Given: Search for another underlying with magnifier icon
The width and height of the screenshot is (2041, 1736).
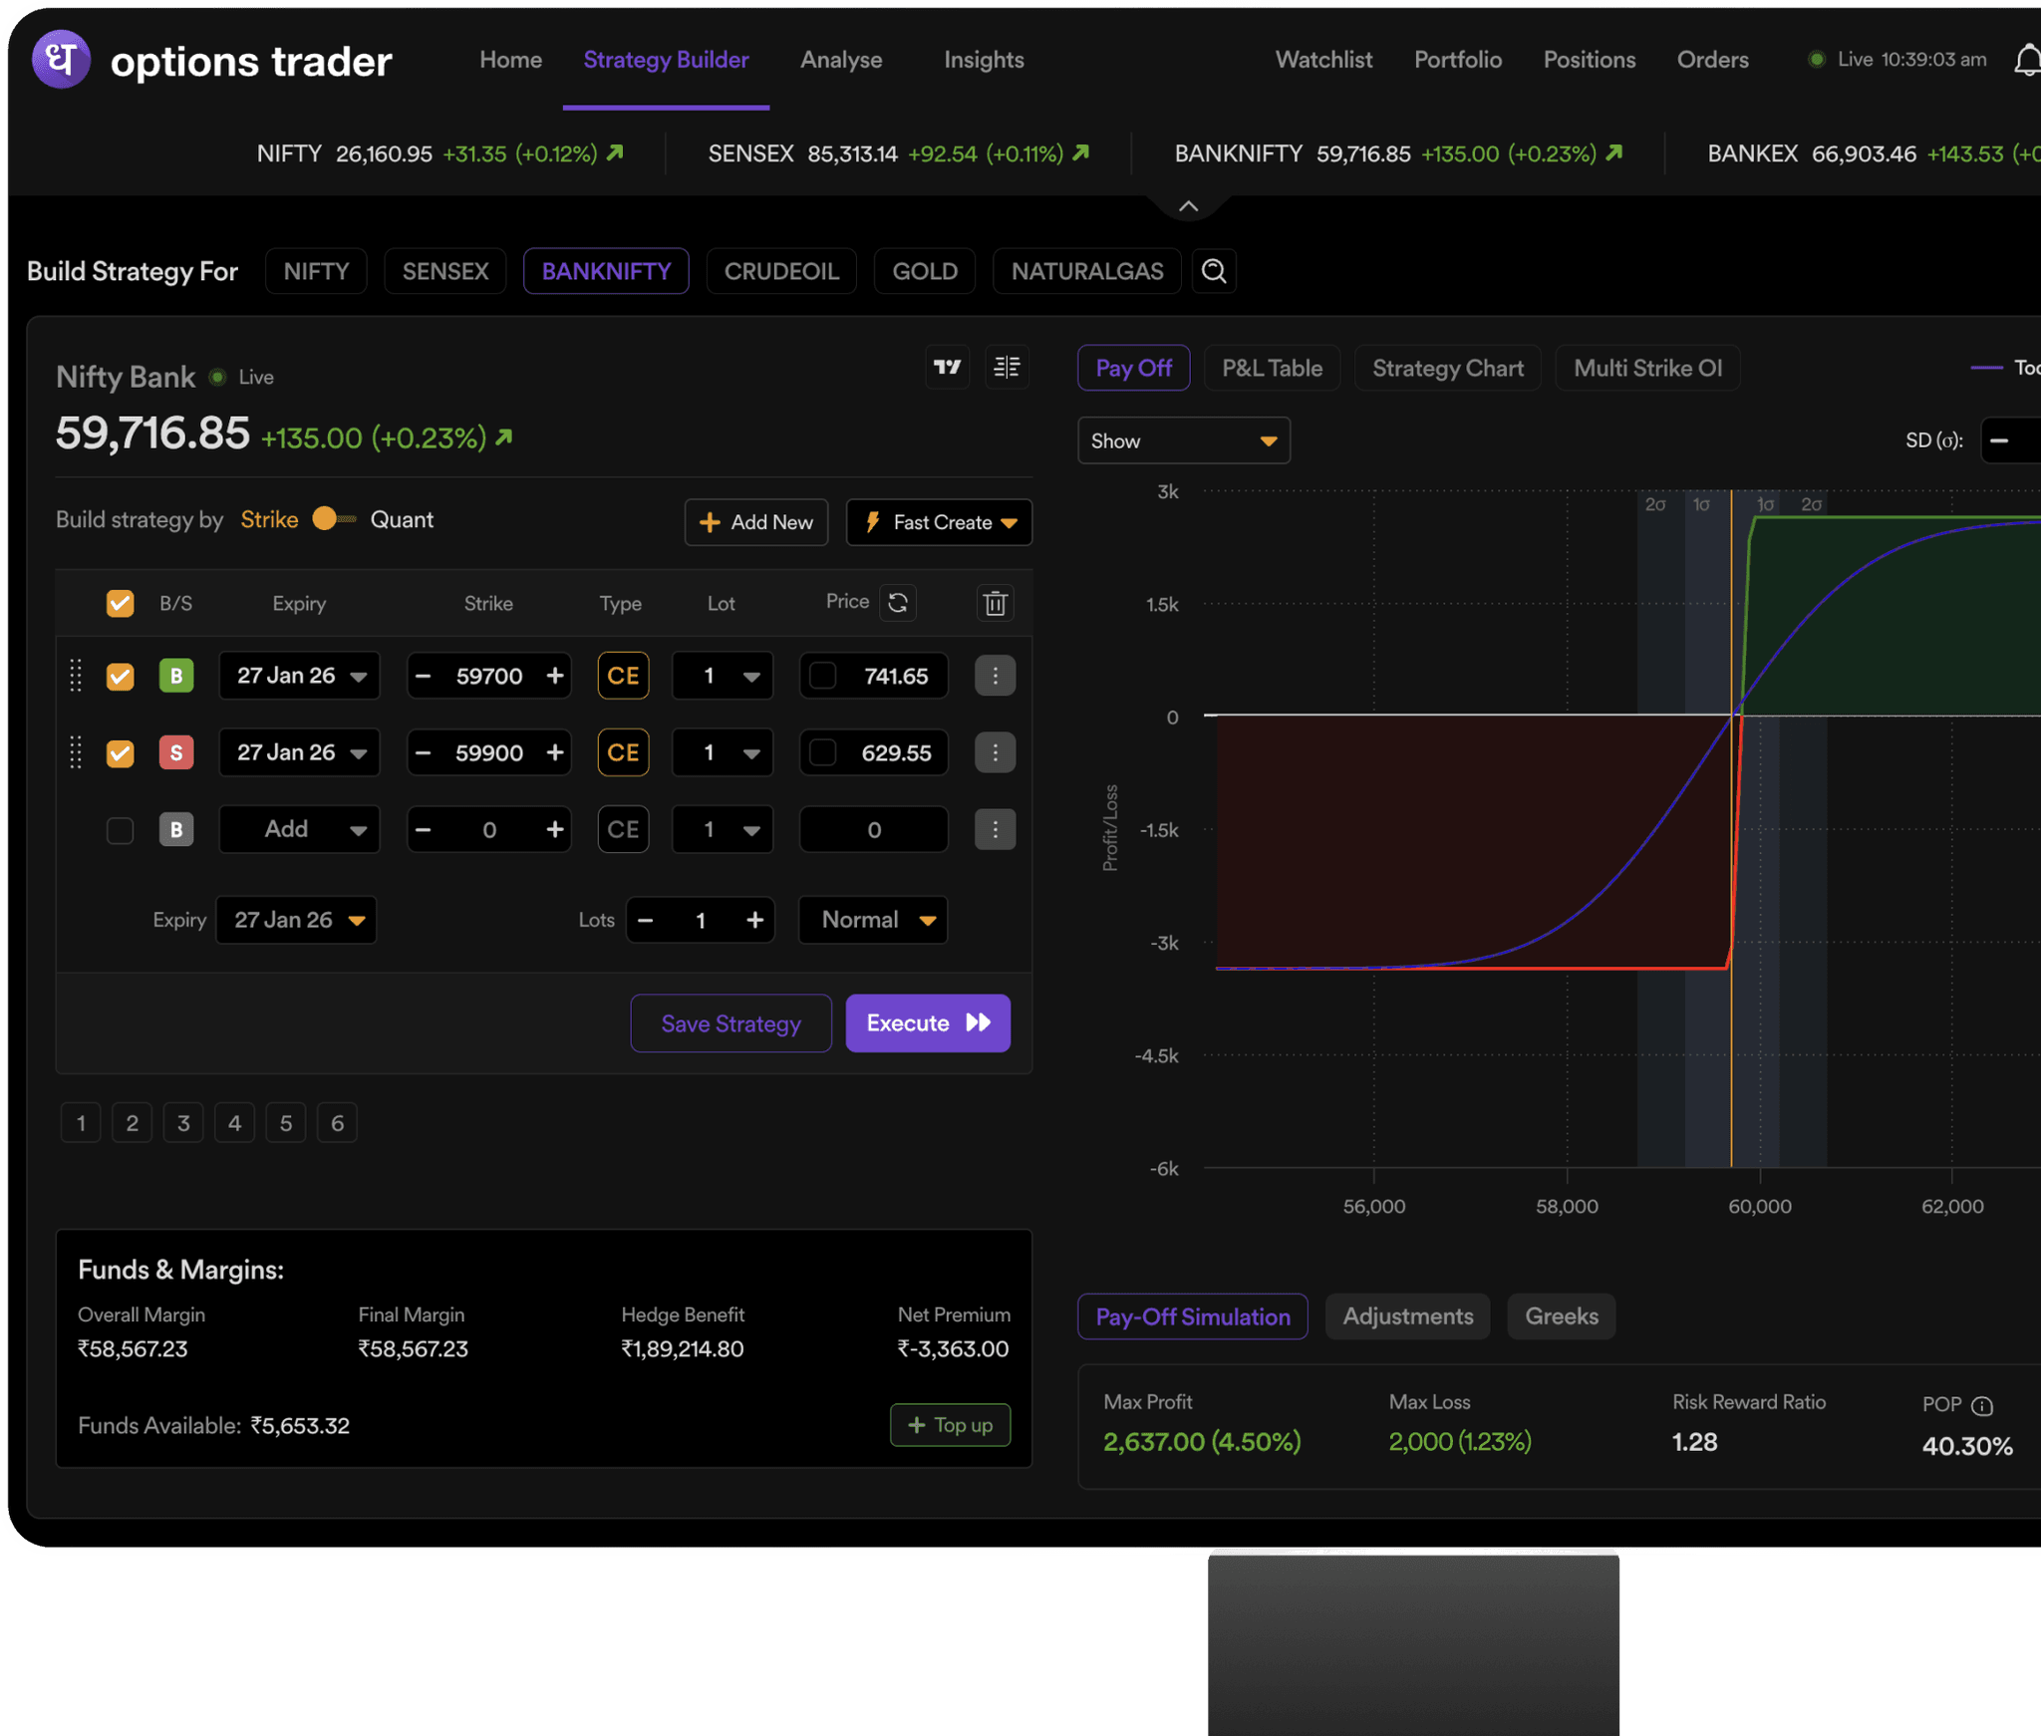Looking at the screenshot, I should click(1214, 271).
